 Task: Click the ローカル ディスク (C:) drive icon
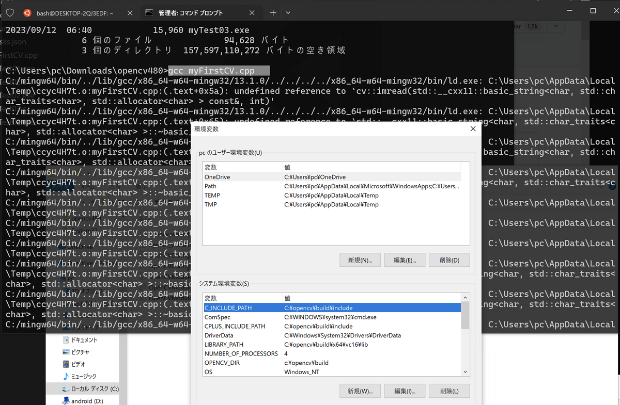click(66, 388)
